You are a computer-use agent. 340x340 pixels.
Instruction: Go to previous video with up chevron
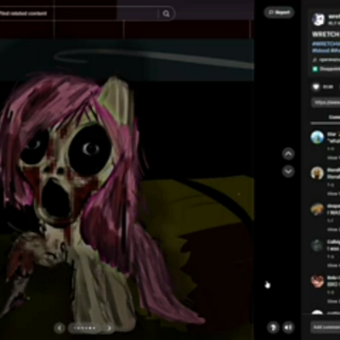point(288,154)
